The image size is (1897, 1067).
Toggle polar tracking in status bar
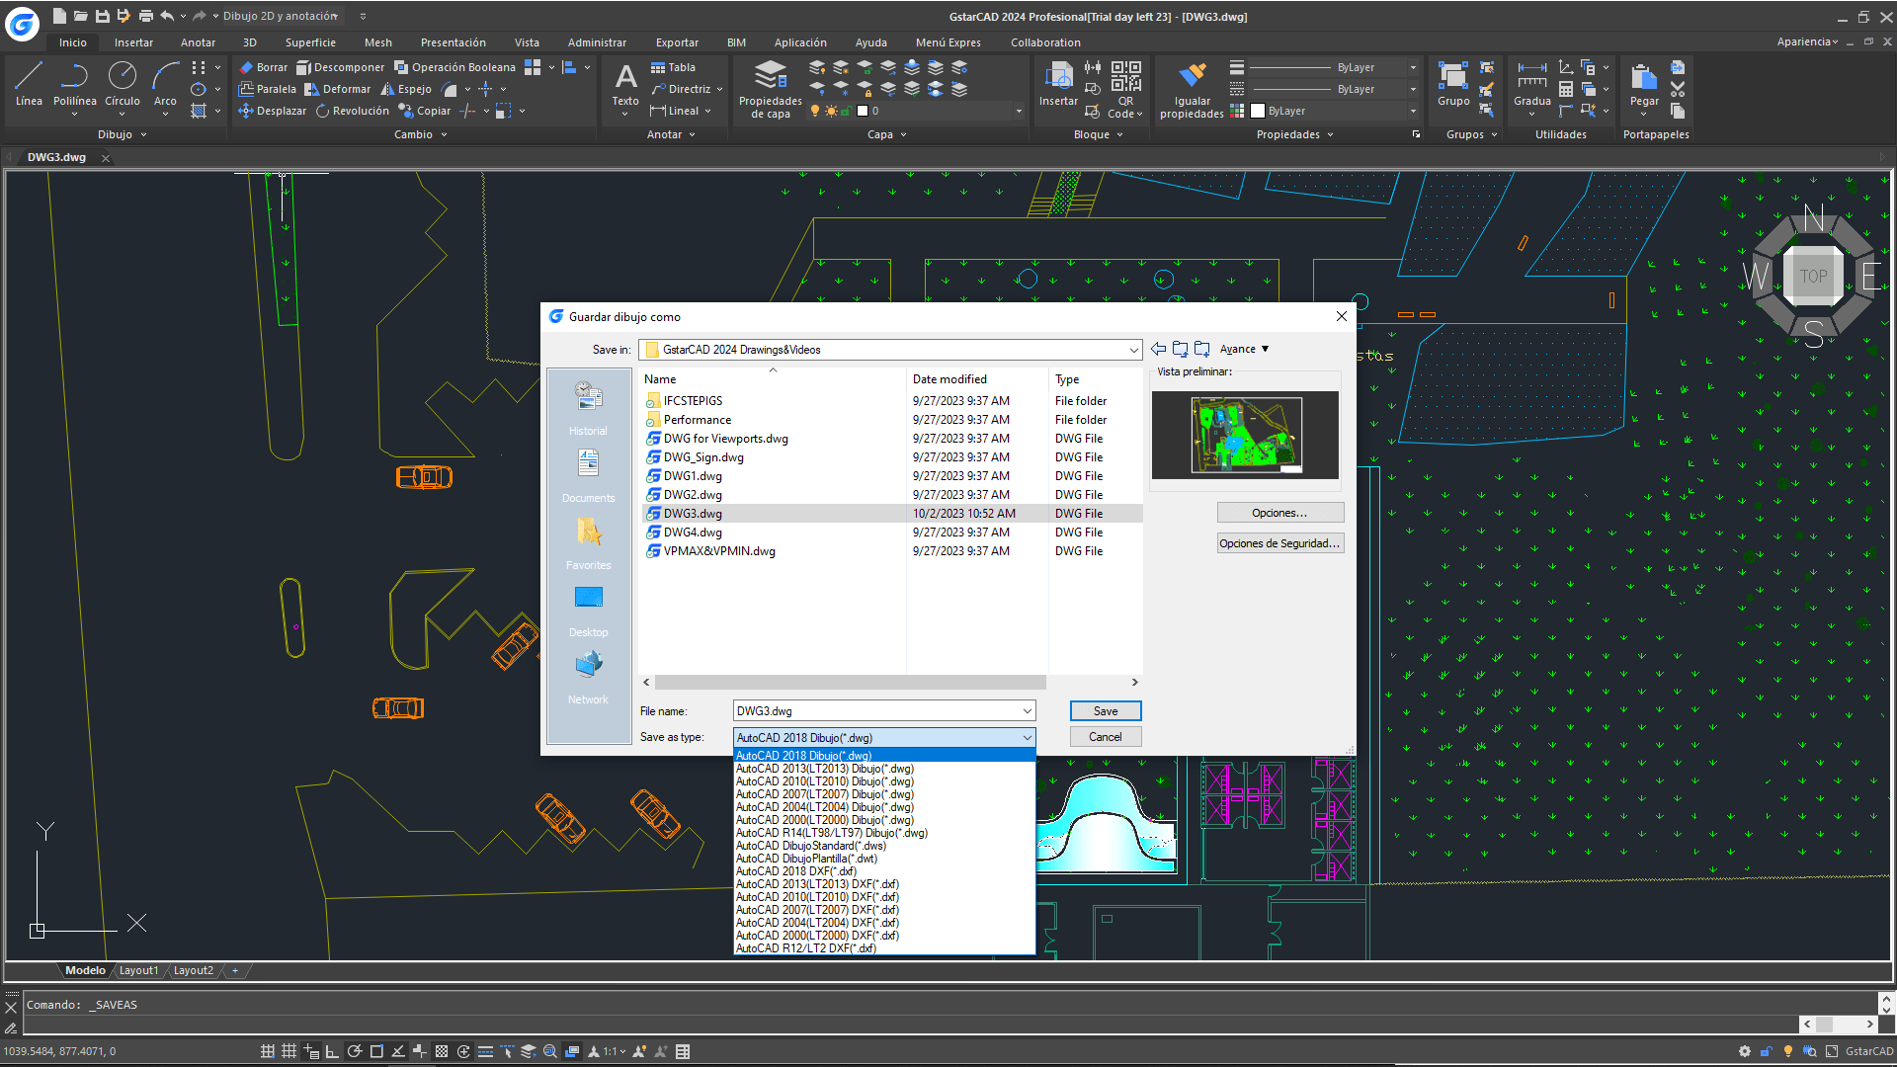click(354, 1051)
